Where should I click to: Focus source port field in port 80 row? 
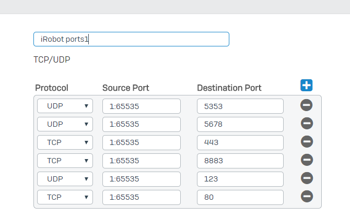click(141, 197)
